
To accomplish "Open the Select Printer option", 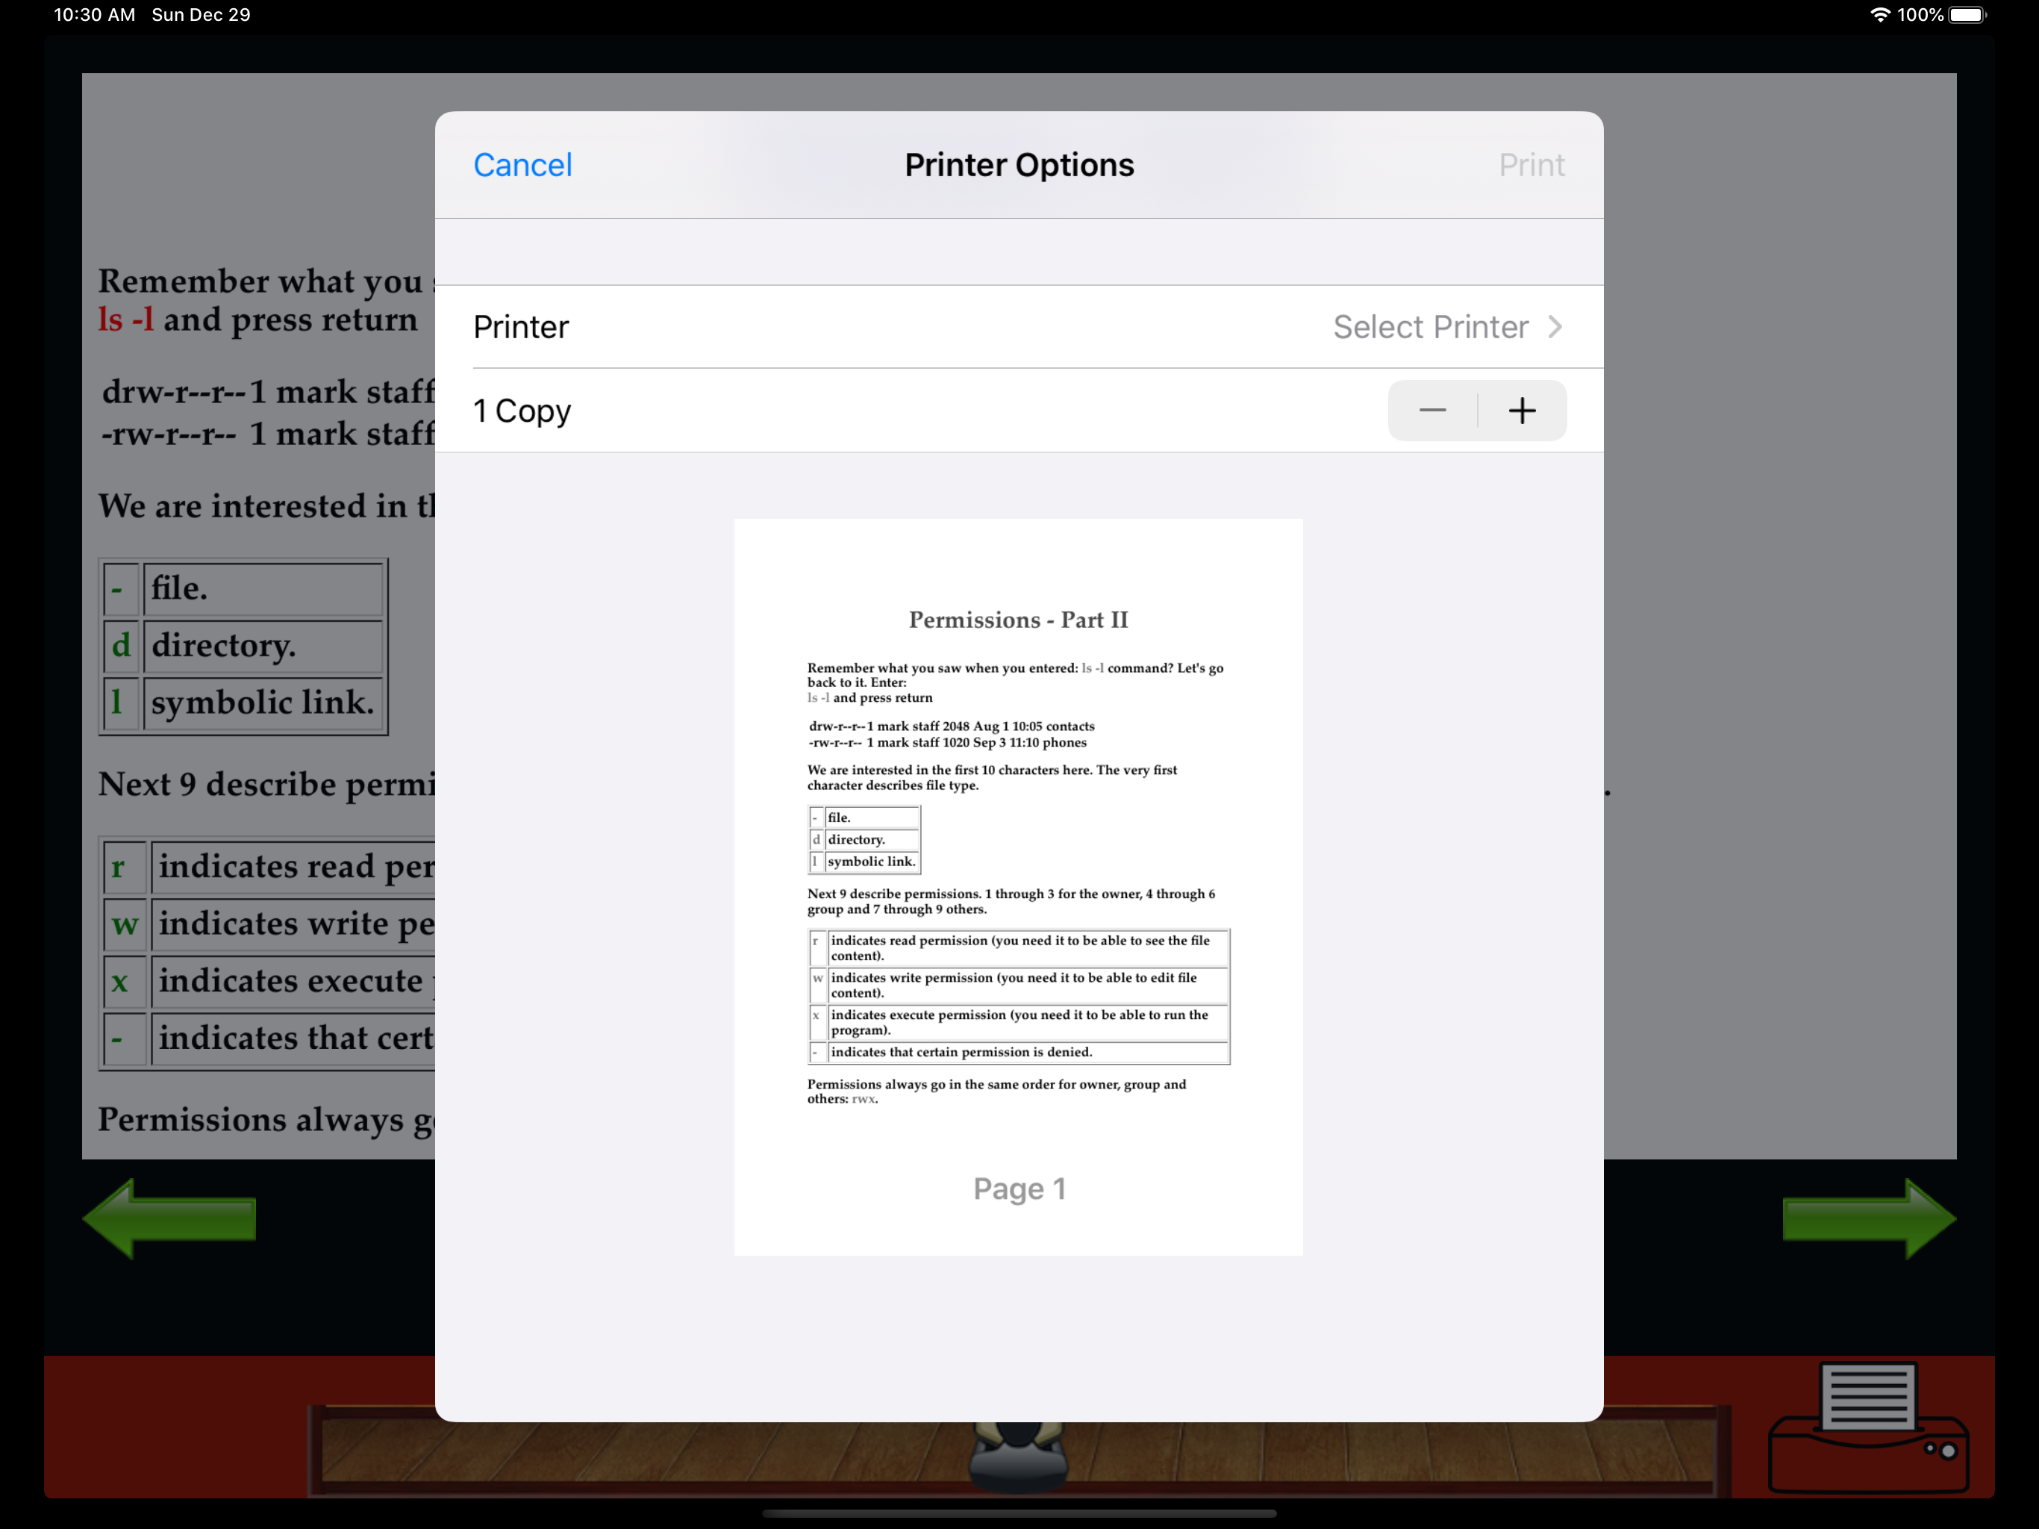I will (x=1430, y=328).
